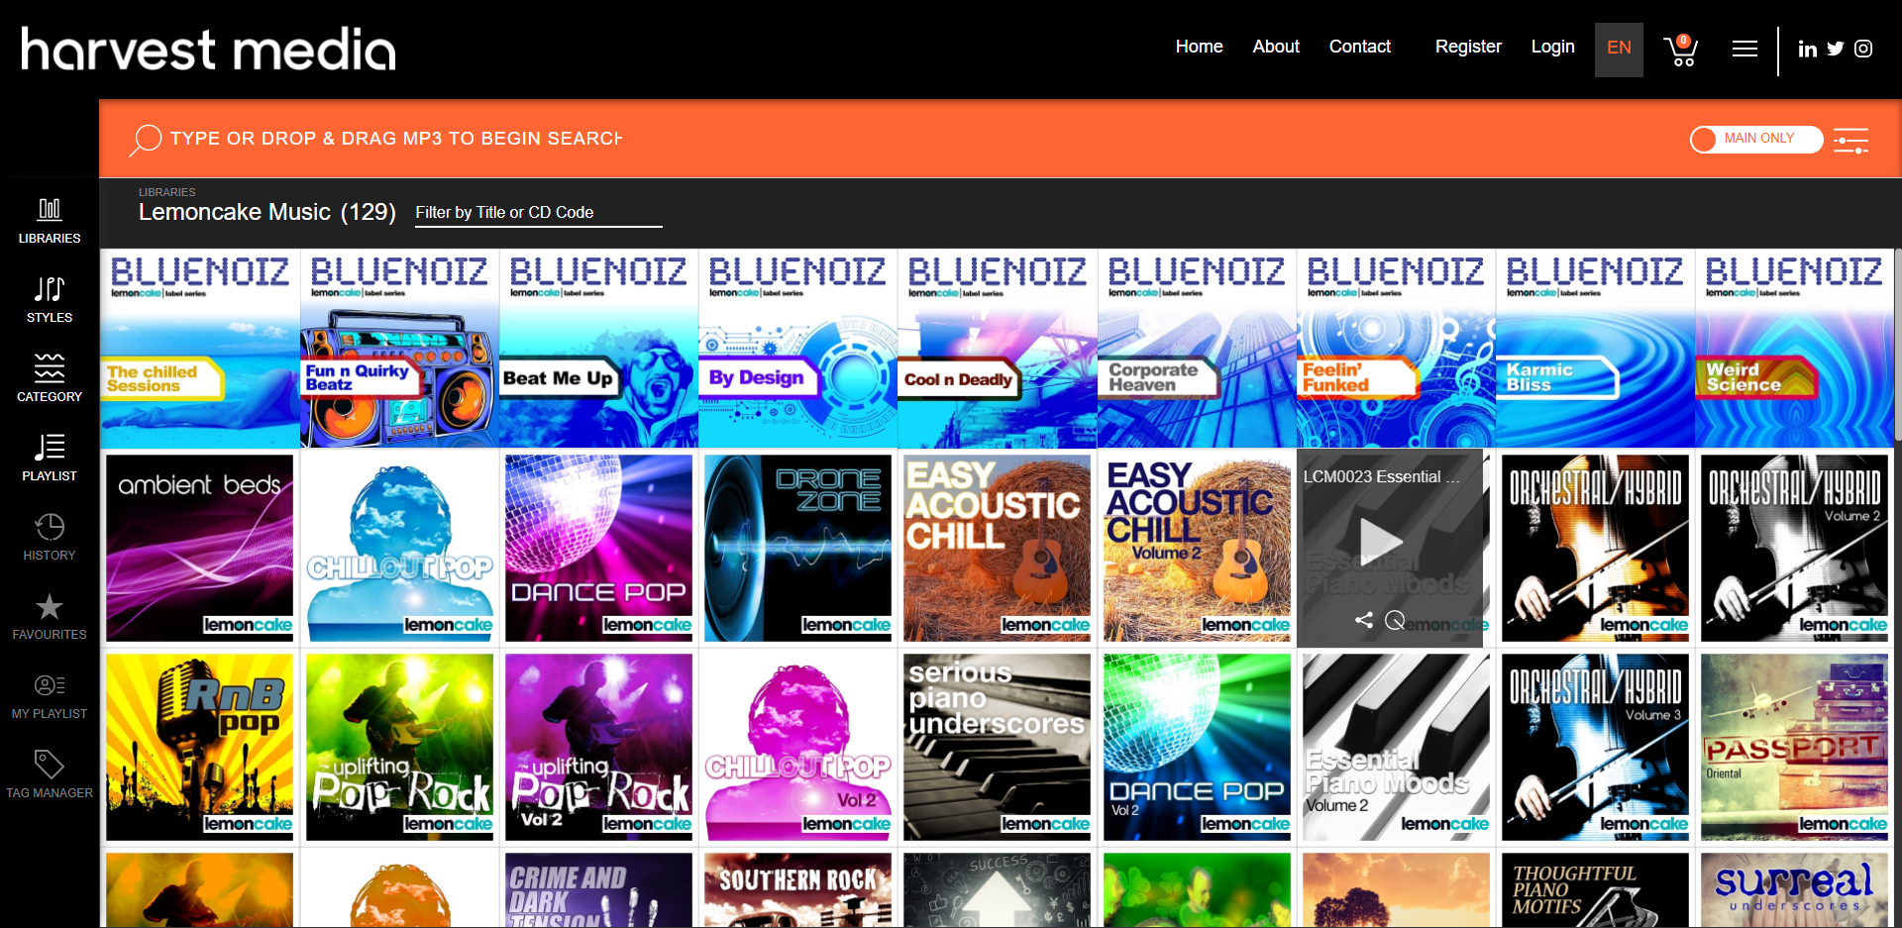The image size is (1902, 928).
Task: Open the Playlist sidebar icon
Action: 50,458
